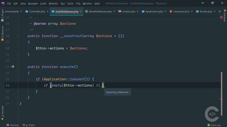Screen dimensions: 227x127
Task: Click the error stripe mark on scrollbar
Action: coord(221,99)
